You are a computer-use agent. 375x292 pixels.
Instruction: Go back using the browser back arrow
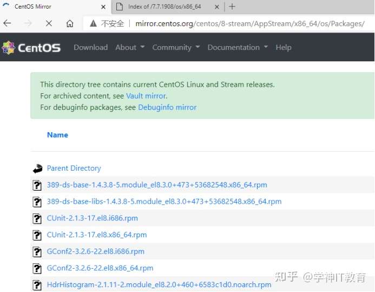[x=7, y=23]
